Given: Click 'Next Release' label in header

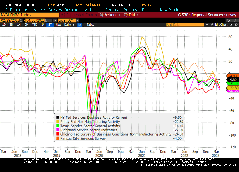Looking at the screenshot, I should pos(87,5).
